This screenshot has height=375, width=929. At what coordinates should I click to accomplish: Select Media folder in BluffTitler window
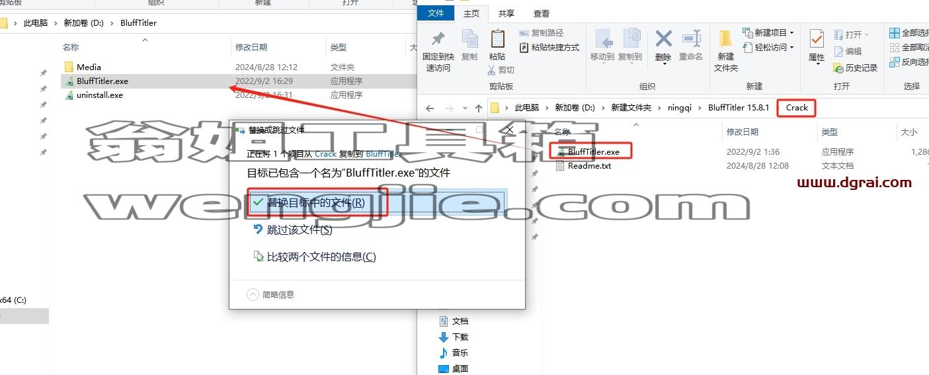89,67
